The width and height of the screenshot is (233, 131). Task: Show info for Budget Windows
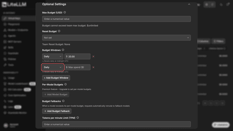point(63,50)
